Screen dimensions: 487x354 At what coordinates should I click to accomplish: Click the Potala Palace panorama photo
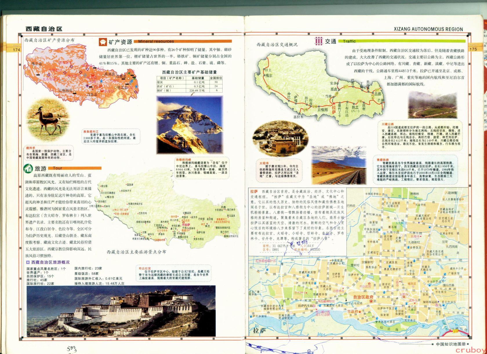coord(121,311)
